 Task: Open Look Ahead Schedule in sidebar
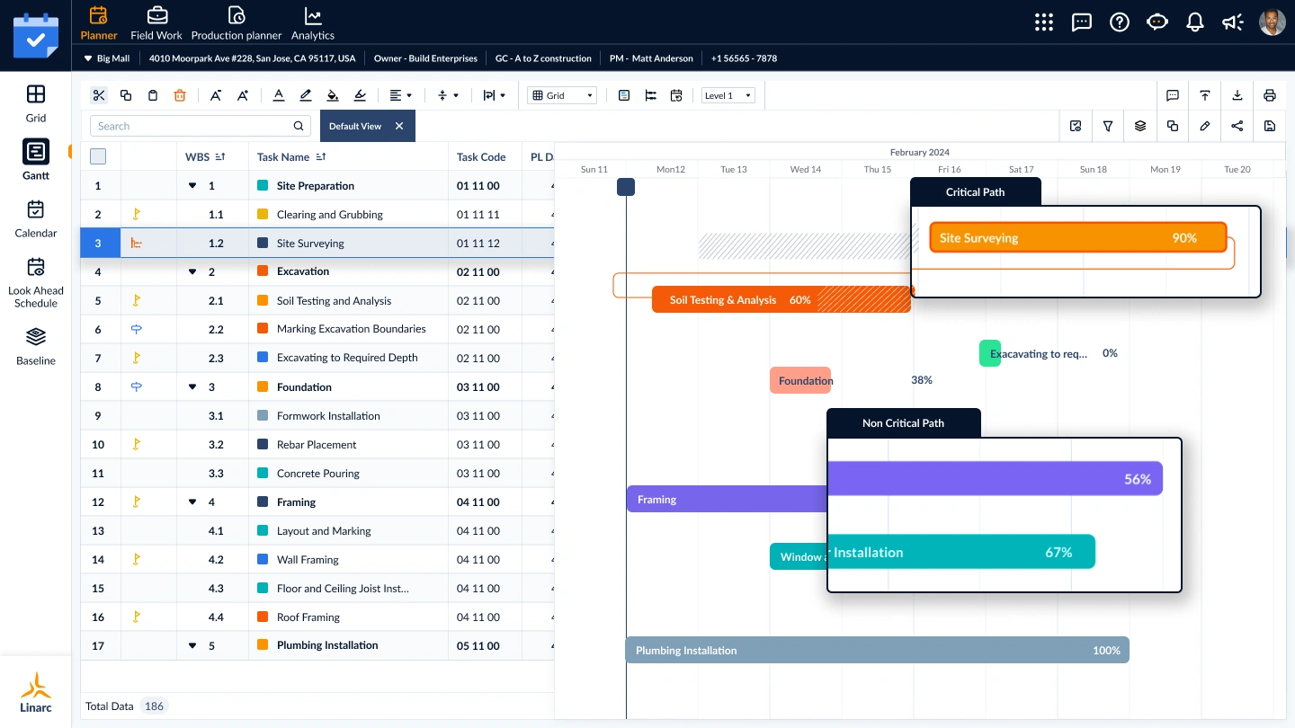click(x=36, y=282)
